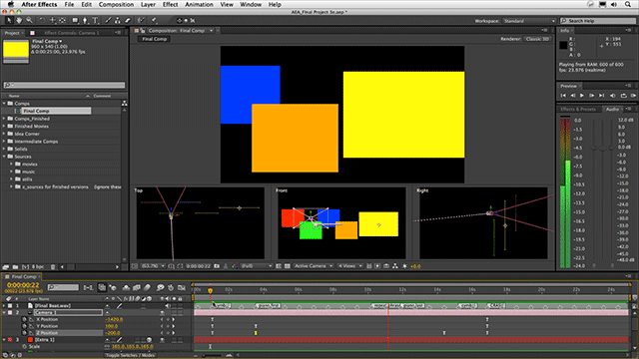Click the trash icon in Project panel
The image size is (639, 359).
[53, 267]
